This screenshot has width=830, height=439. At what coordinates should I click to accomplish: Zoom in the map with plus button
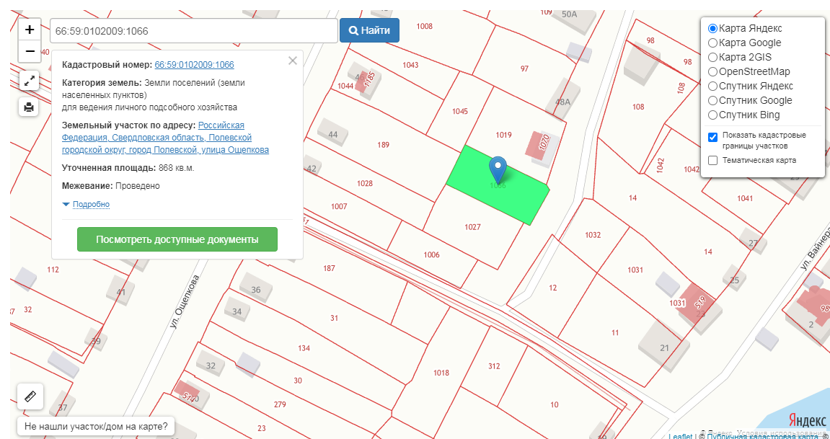pyautogui.click(x=30, y=30)
